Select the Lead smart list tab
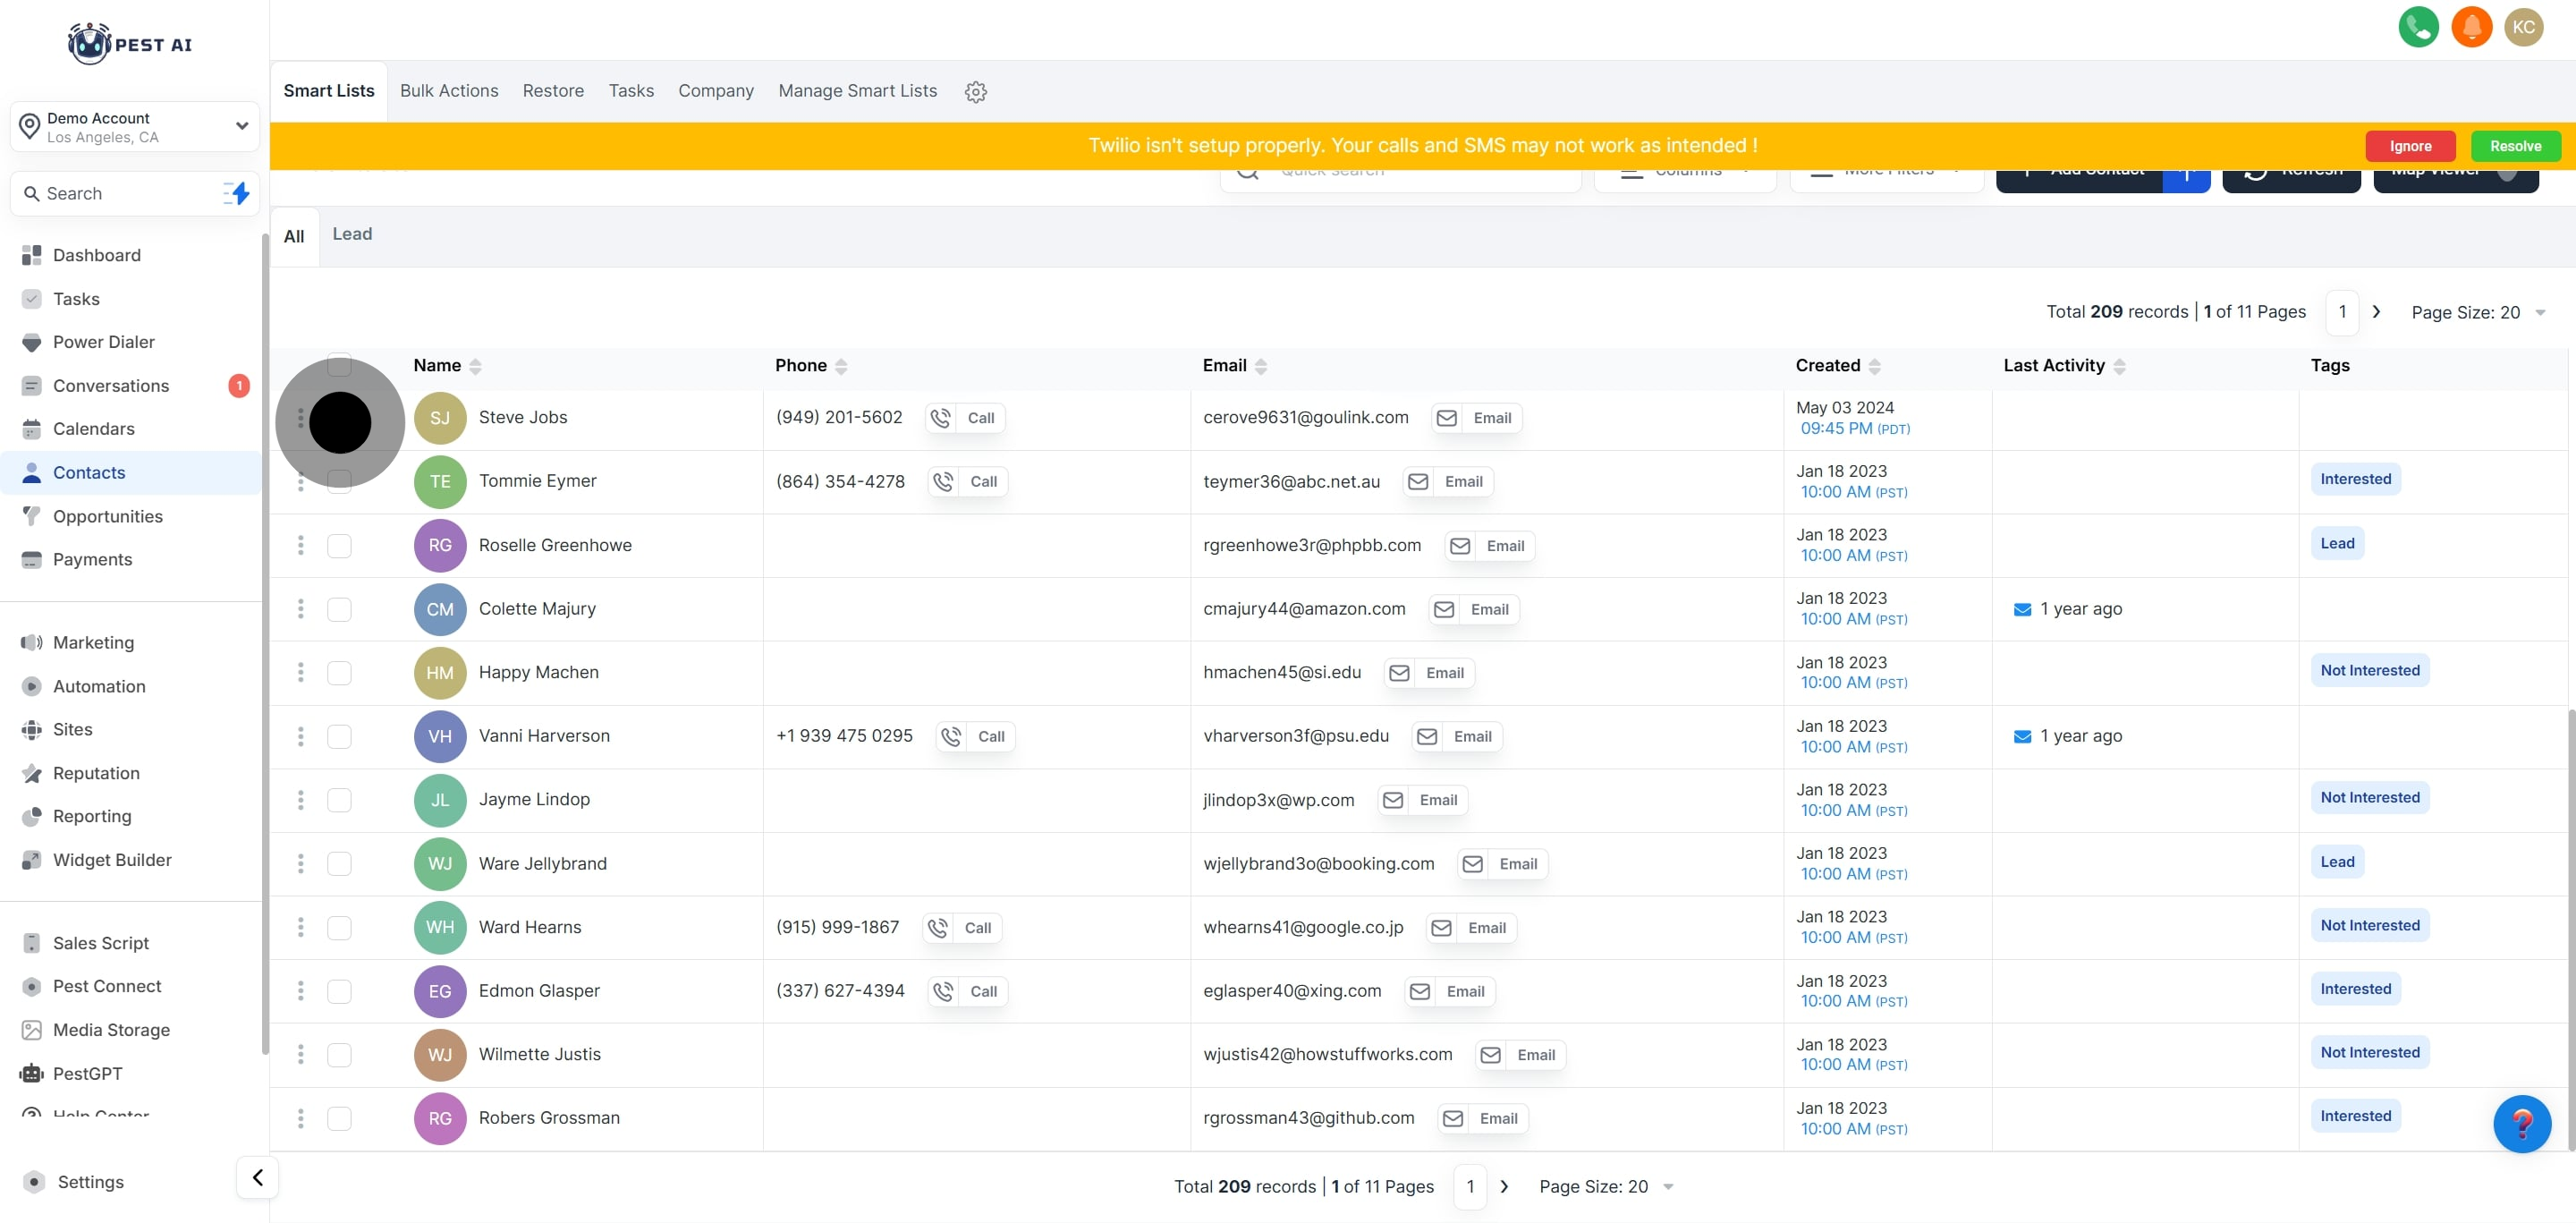Screen dimensions: 2576x1223 (352, 234)
